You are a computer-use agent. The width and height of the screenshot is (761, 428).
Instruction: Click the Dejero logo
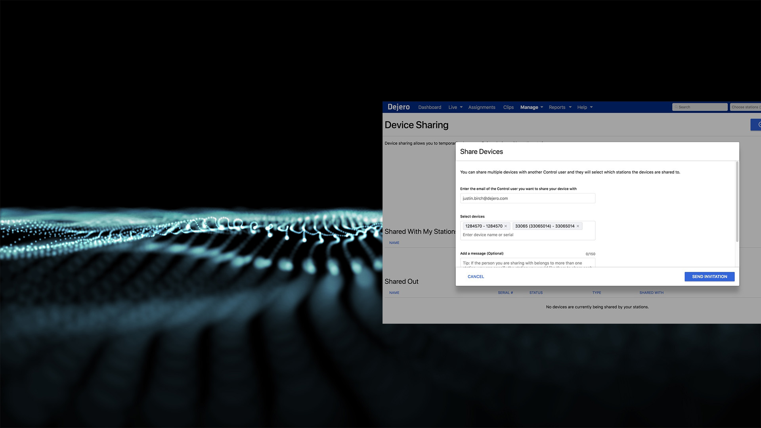tap(398, 107)
